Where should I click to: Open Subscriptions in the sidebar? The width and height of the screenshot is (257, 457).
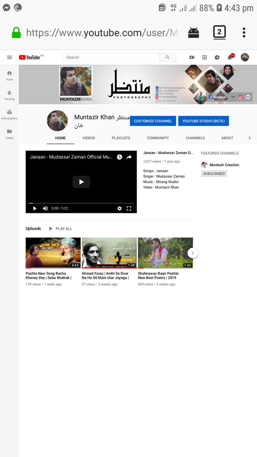pyautogui.click(x=10, y=114)
